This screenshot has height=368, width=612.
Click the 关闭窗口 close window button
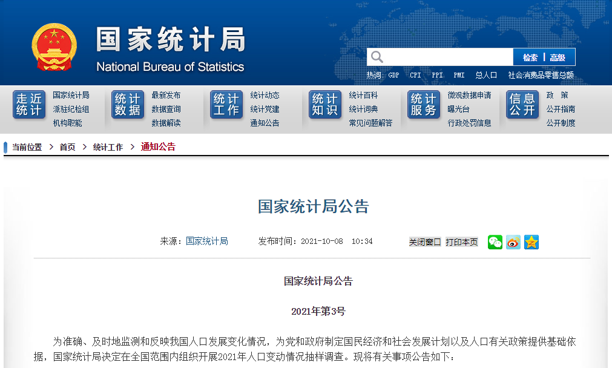pos(425,242)
